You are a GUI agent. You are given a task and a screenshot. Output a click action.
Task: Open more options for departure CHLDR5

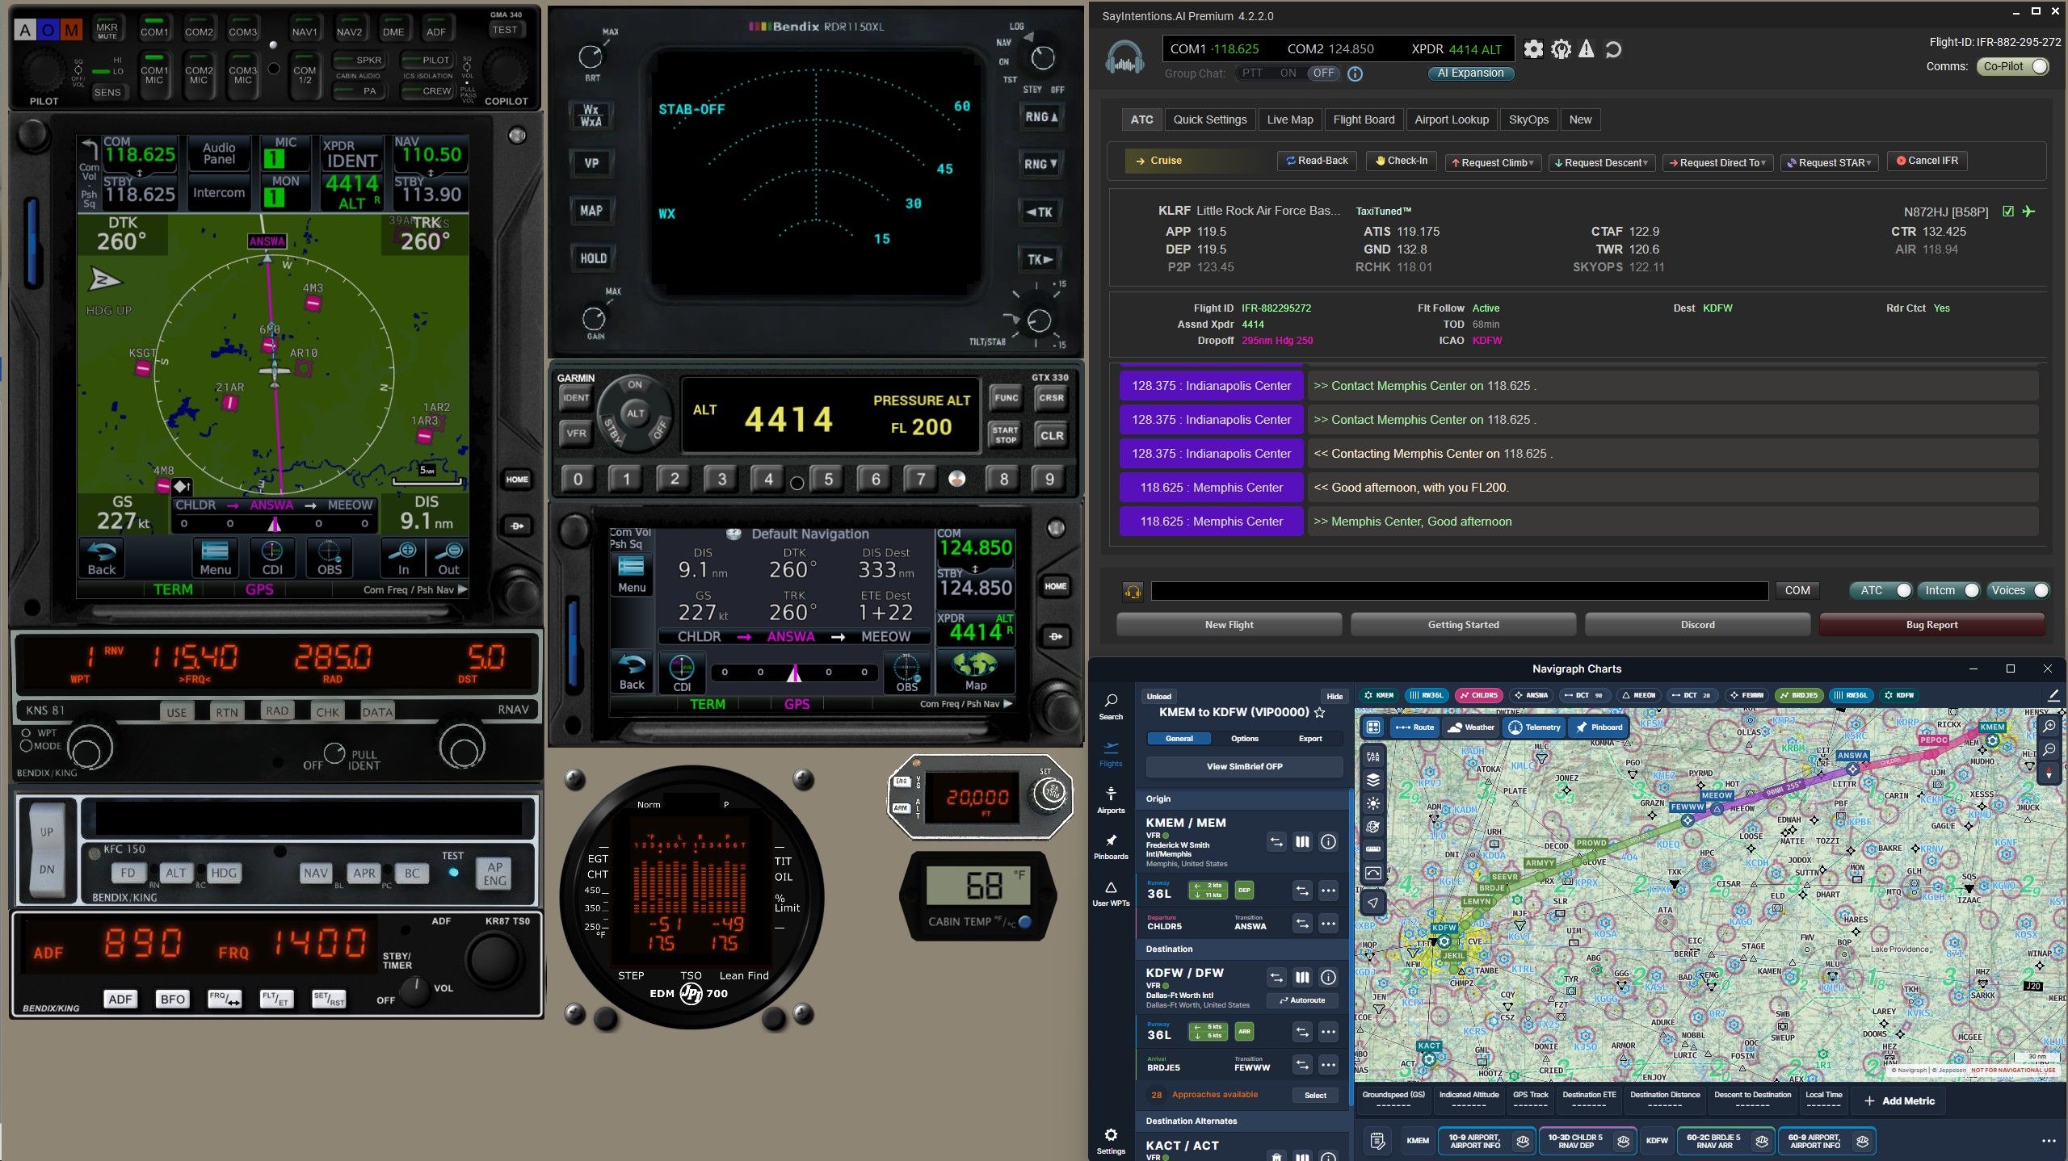pyautogui.click(x=1328, y=923)
